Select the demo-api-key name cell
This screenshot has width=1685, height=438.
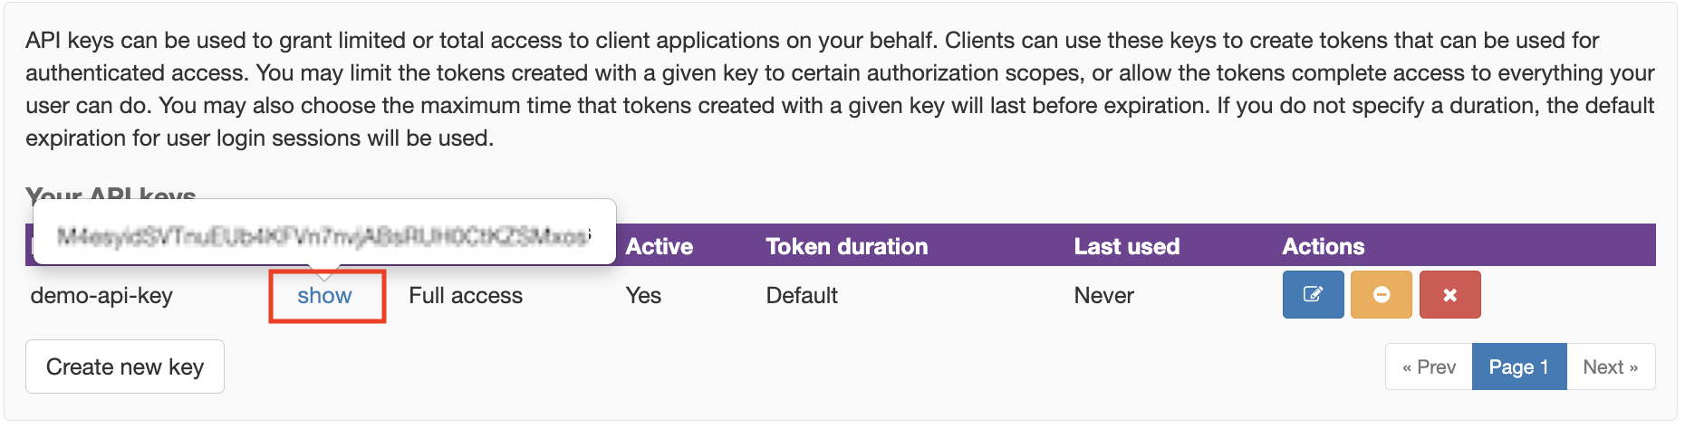pos(101,296)
